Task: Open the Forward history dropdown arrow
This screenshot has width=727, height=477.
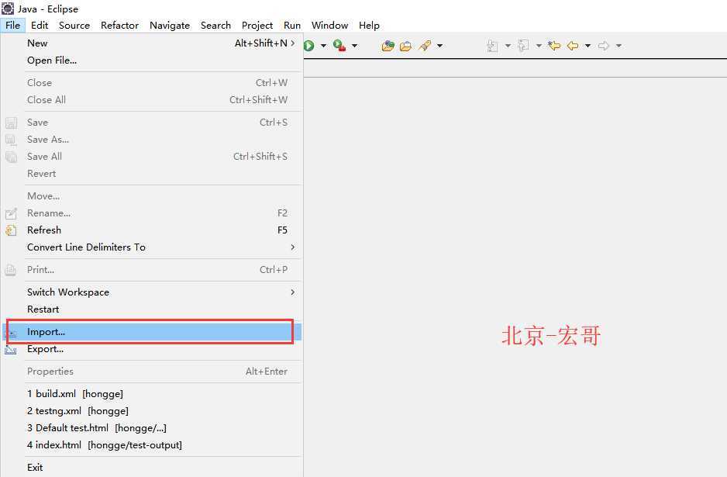Action: 618,46
